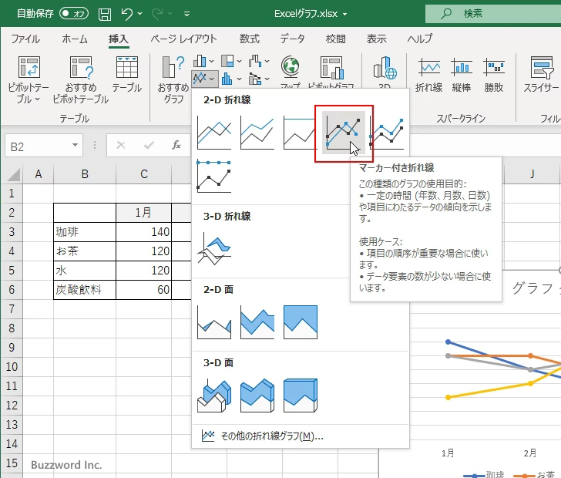Screen dimensions: 561x478
Task: Open the waterfall chart dropdown
Action: point(259,61)
